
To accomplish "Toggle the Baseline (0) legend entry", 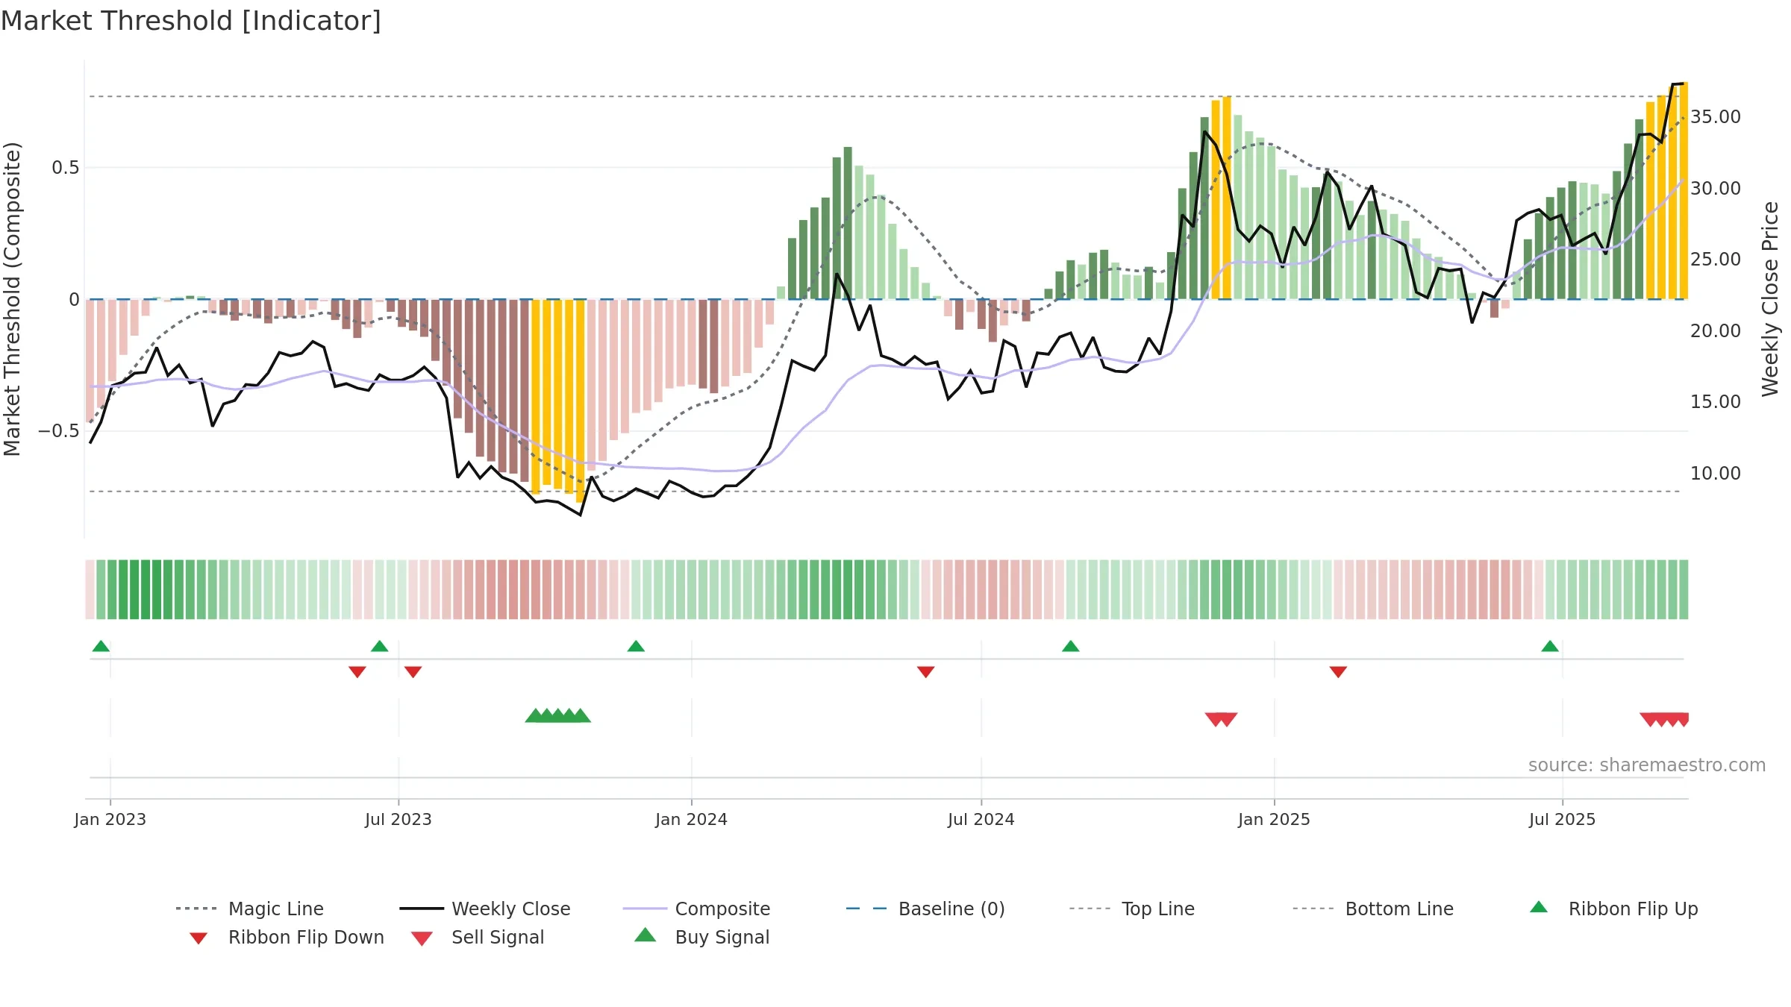I will tap(925, 909).
